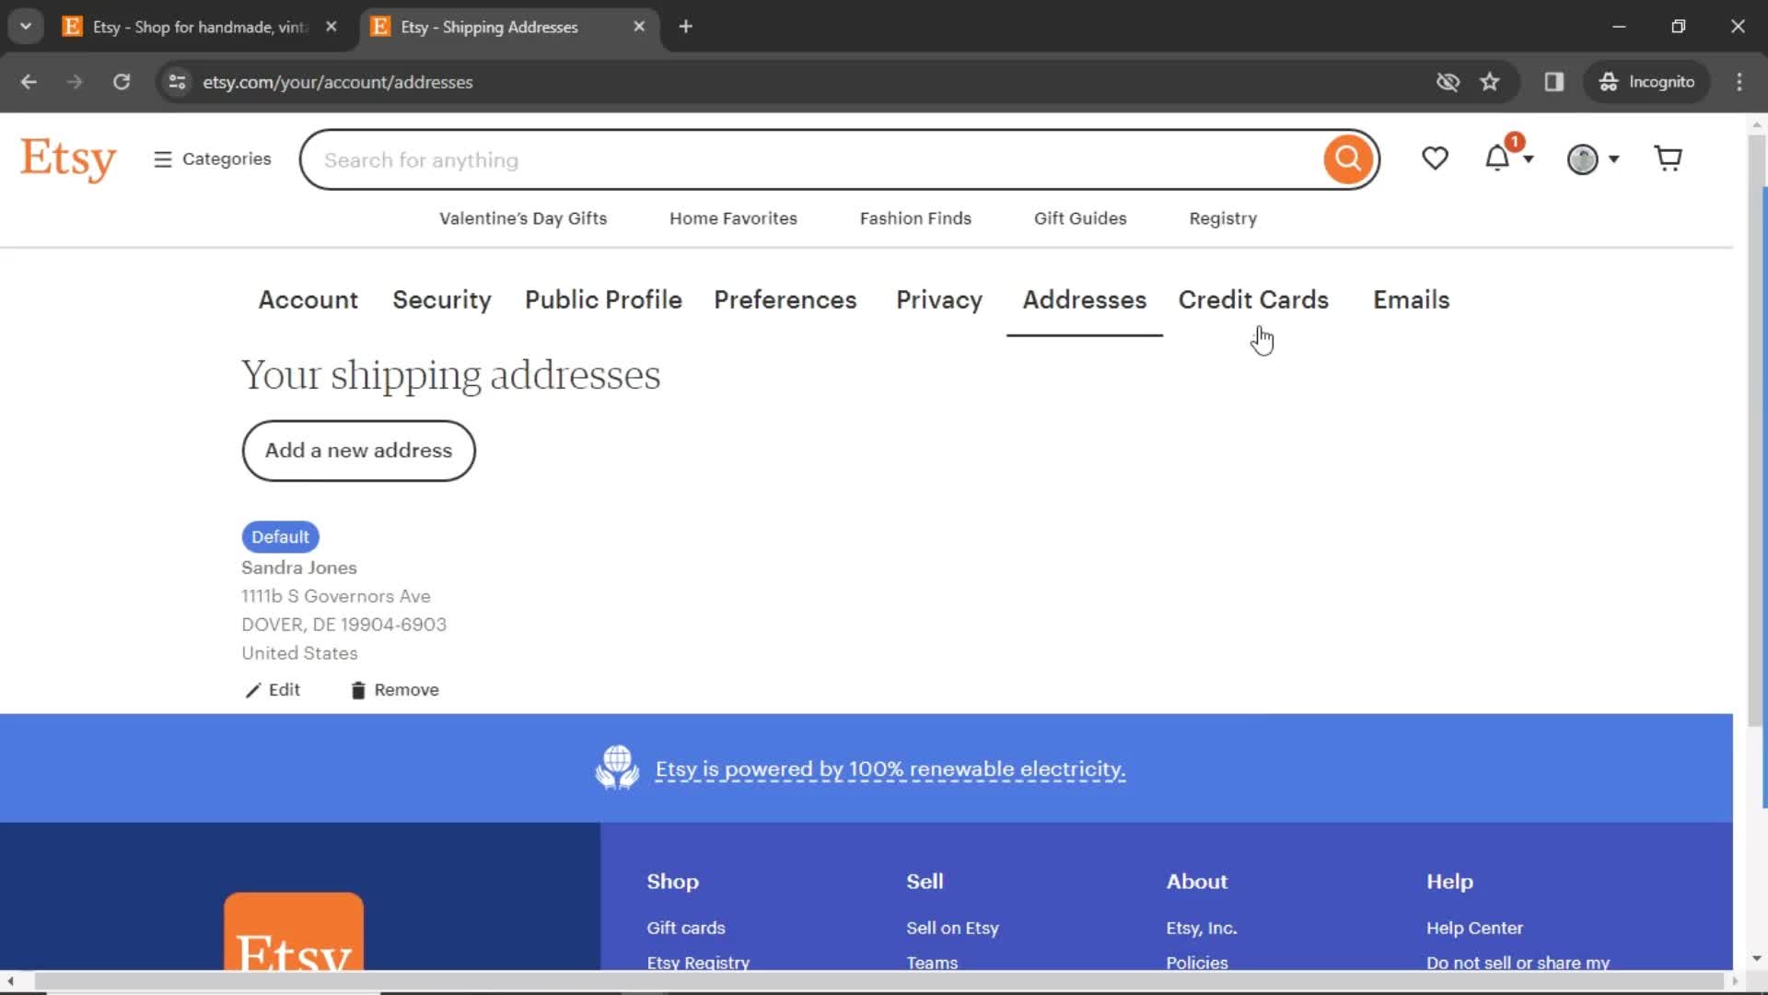
Task: Click the Security menu tab
Action: [x=442, y=300]
